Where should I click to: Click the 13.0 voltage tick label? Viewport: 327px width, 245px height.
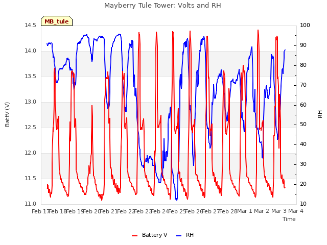tap(31, 102)
